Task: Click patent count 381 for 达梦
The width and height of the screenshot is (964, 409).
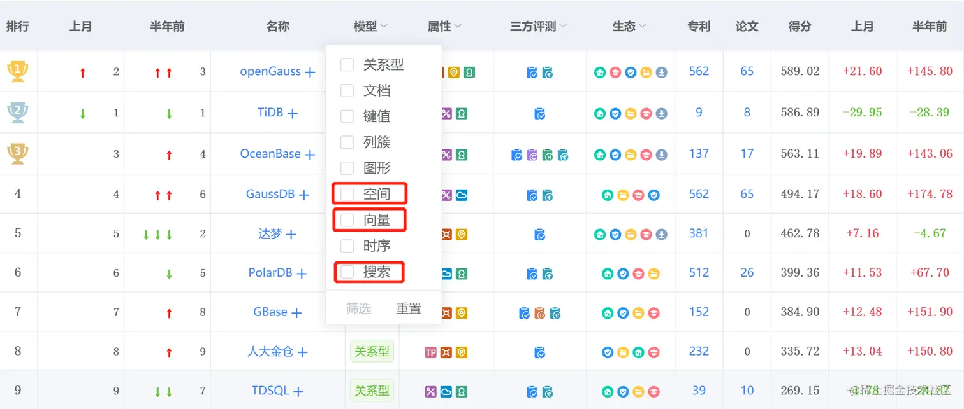Action: [x=699, y=233]
